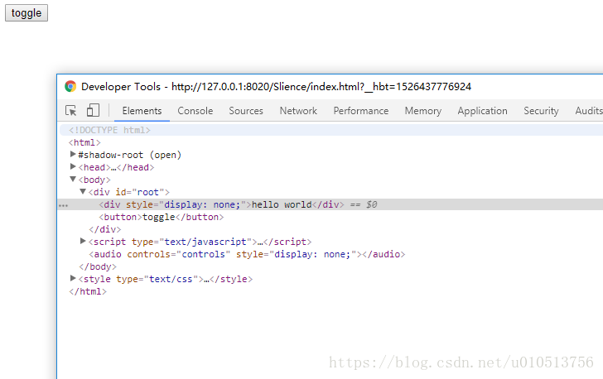Open the Sources tab
This screenshot has width=603, height=379.
pos(246,111)
